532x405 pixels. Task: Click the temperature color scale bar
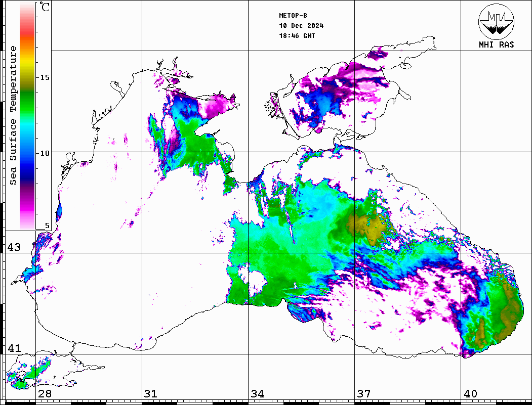tap(27, 116)
